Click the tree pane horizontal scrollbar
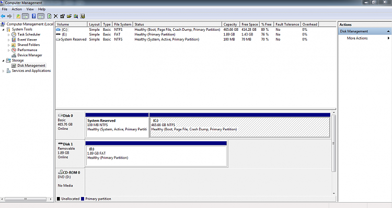Viewport: 392px width, 208px height. coord(26,199)
